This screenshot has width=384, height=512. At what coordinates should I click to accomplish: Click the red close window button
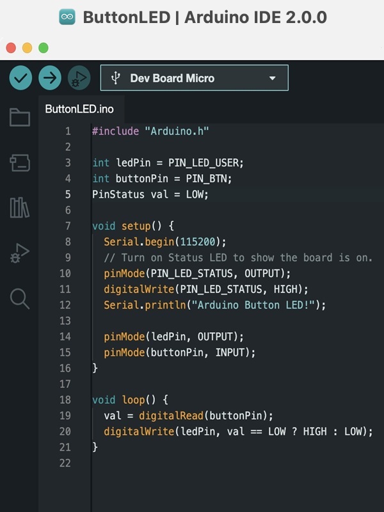pyautogui.click(x=11, y=48)
